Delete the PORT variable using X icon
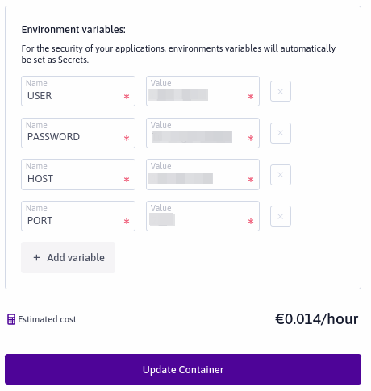371x391 pixels. click(x=281, y=216)
